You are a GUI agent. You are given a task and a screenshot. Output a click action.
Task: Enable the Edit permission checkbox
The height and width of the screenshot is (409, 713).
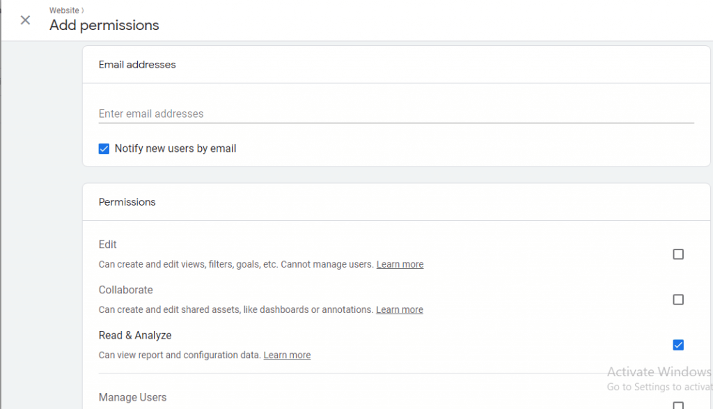tap(678, 254)
